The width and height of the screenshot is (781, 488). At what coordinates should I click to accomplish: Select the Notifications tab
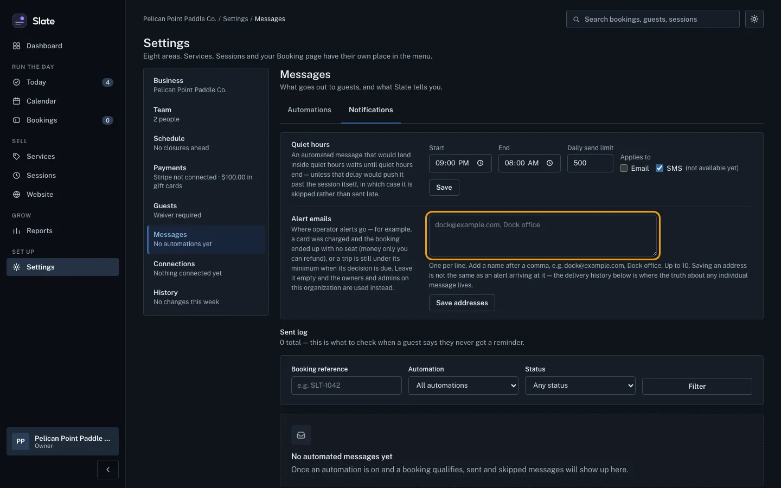371,110
